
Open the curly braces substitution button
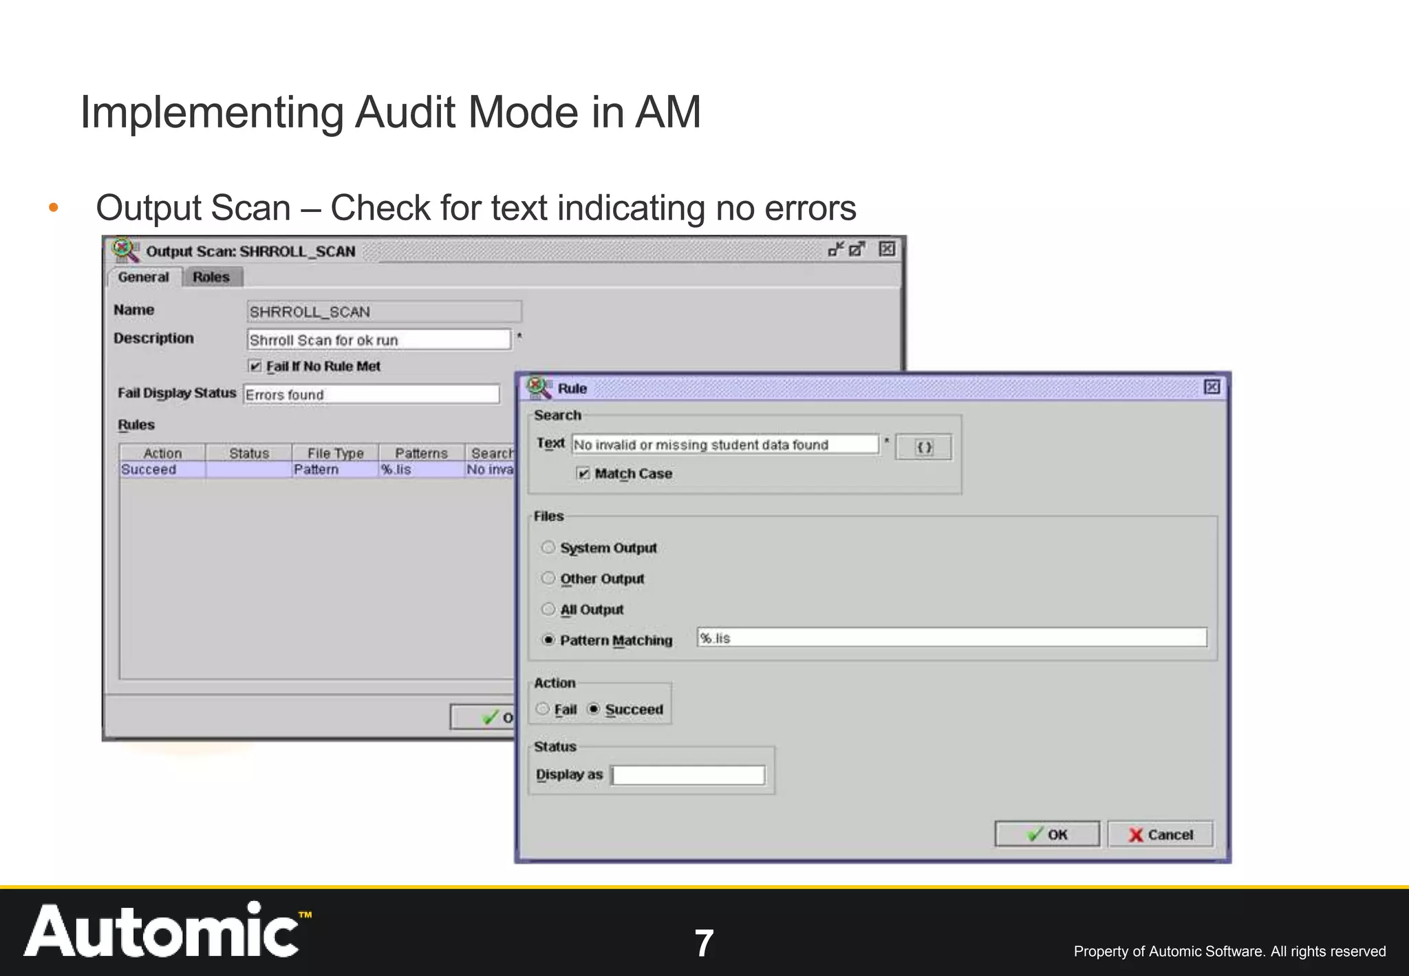[x=924, y=447]
